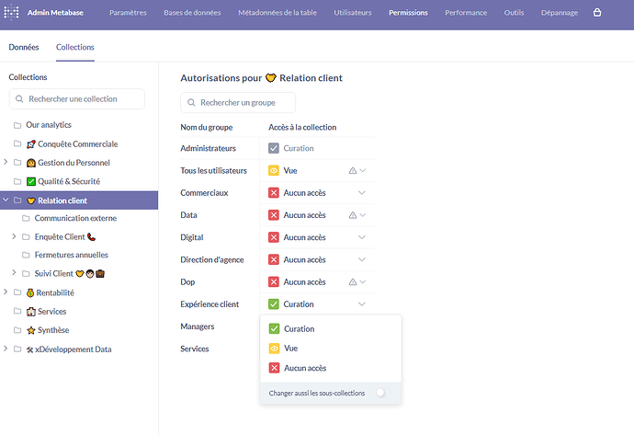Viewport: 634px width, 435px height.
Task: Click warning triangle on Tous les utilisateurs row
Action: coord(353,171)
